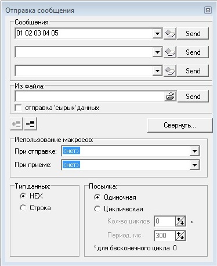This screenshot has height=266, width=217.
Task: Select Циклическая sending mode
Action: point(97,209)
